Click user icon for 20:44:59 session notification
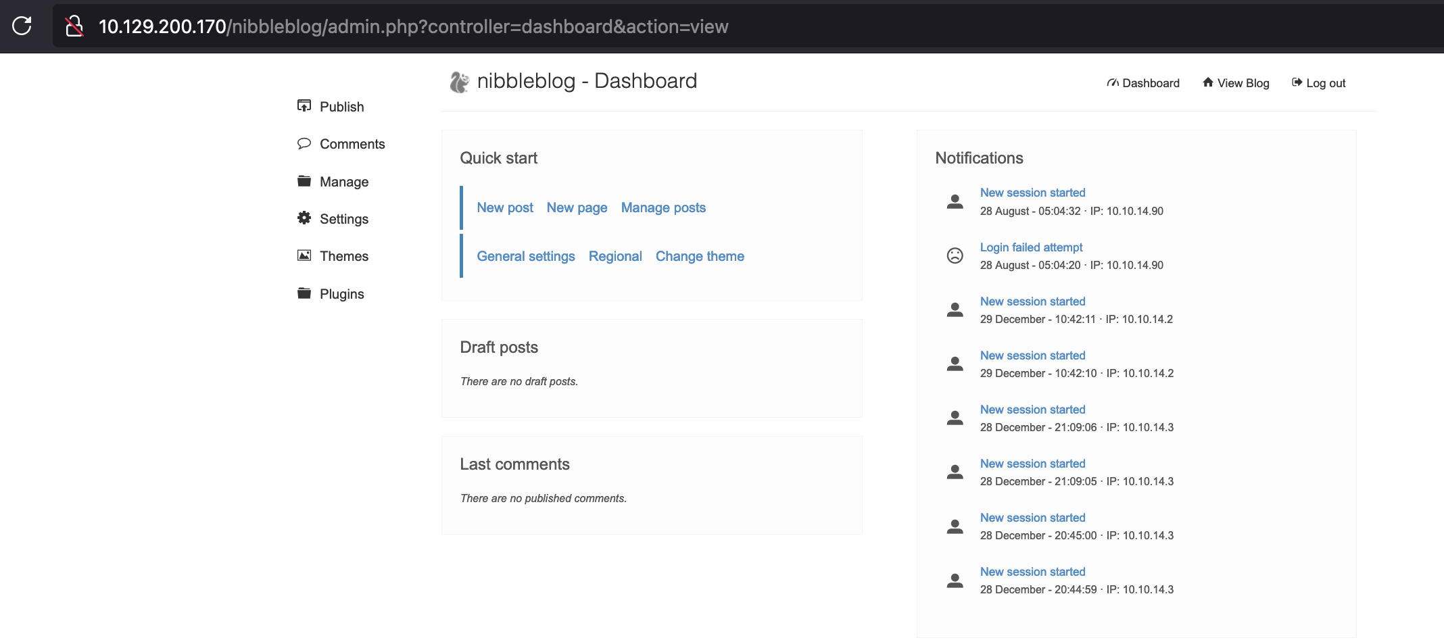Image resolution: width=1444 pixels, height=642 pixels. pyautogui.click(x=955, y=580)
